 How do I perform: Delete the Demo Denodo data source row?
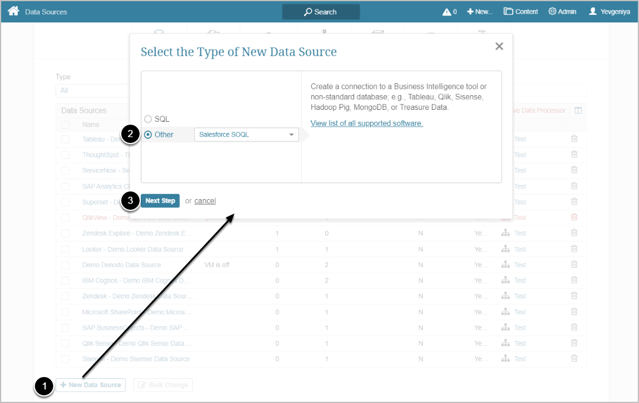574,265
